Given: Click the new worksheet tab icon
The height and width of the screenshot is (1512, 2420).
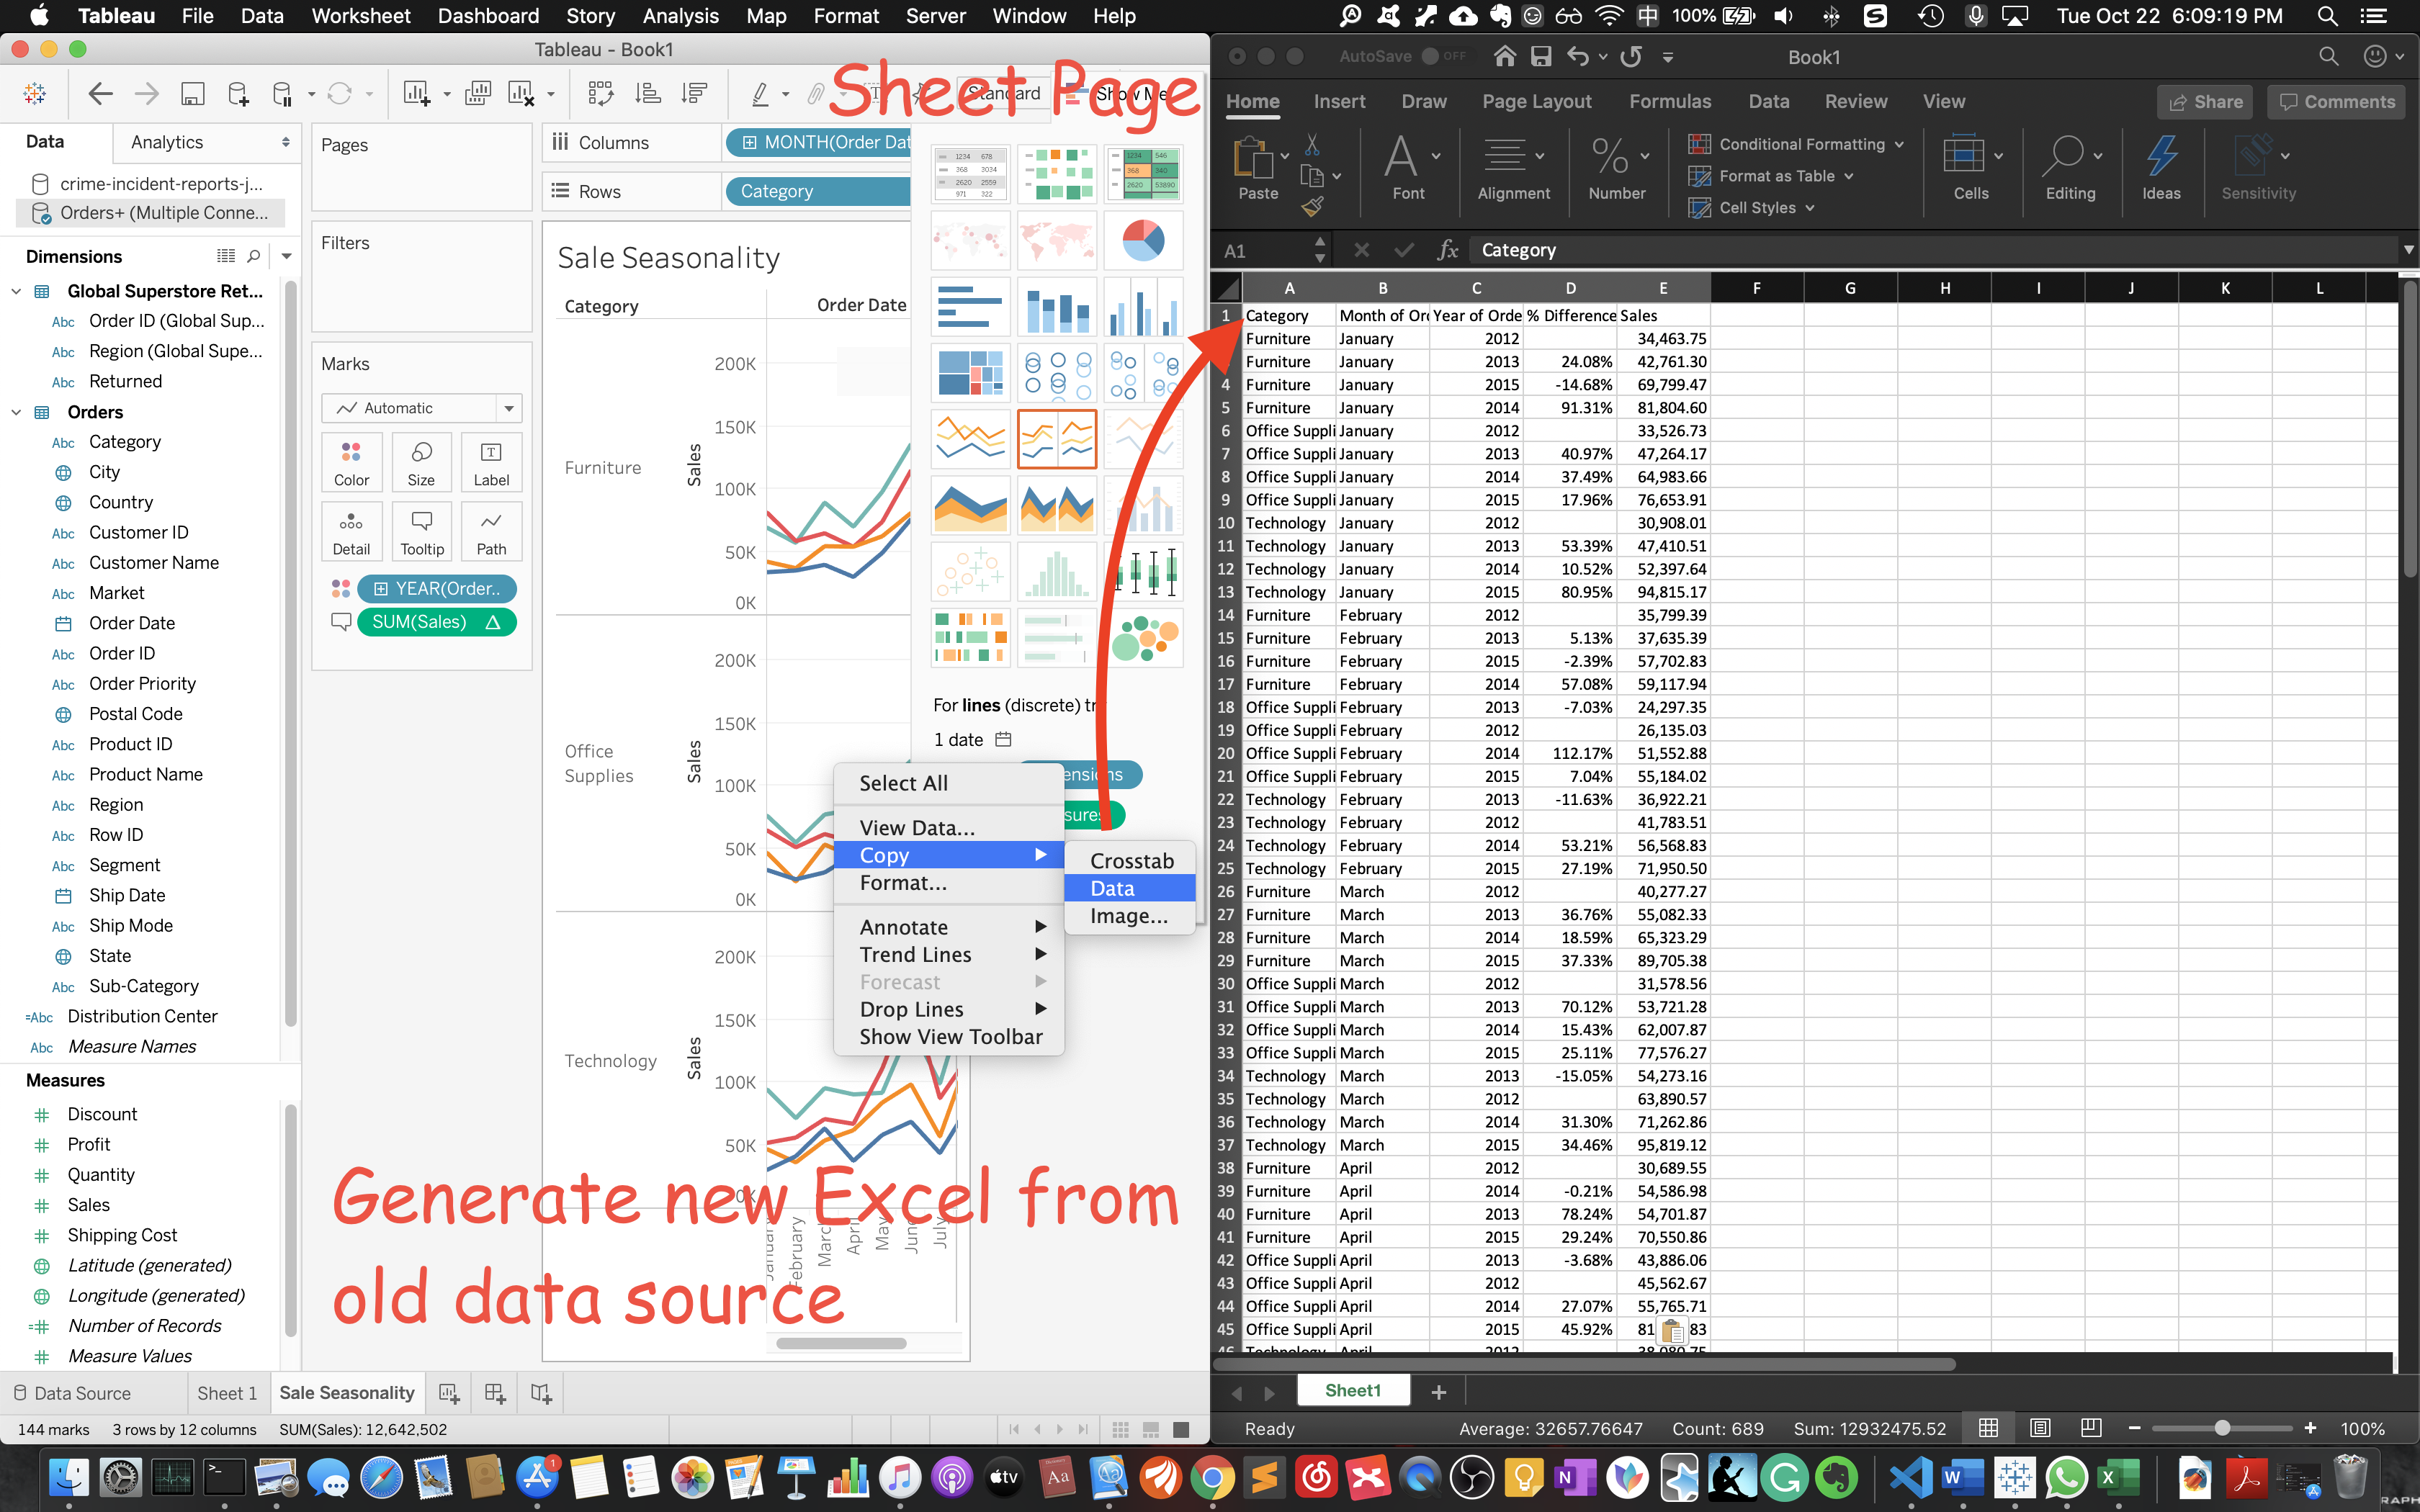Looking at the screenshot, I should [449, 1393].
